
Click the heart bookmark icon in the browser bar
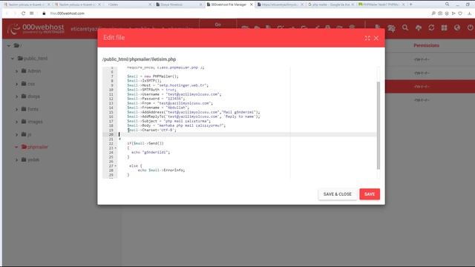point(460,13)
